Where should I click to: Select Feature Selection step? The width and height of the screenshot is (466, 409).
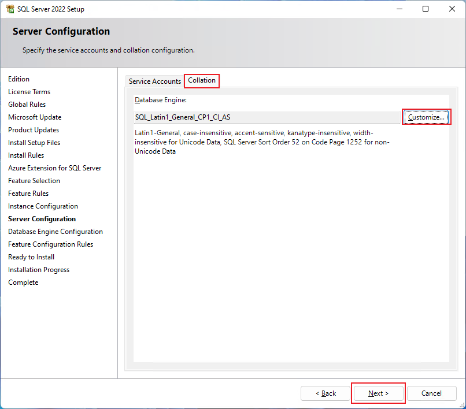tap(34, 181)
